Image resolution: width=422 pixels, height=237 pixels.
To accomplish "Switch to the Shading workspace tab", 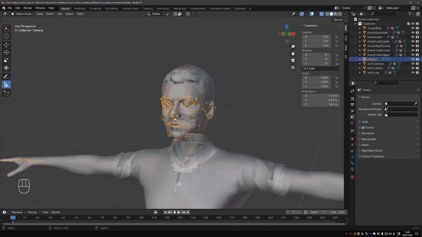I will click(x=148, y=9).
